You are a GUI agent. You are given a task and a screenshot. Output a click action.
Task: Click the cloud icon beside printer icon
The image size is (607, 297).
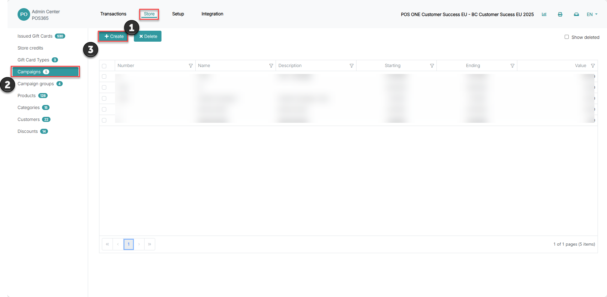tap(576, 14)
